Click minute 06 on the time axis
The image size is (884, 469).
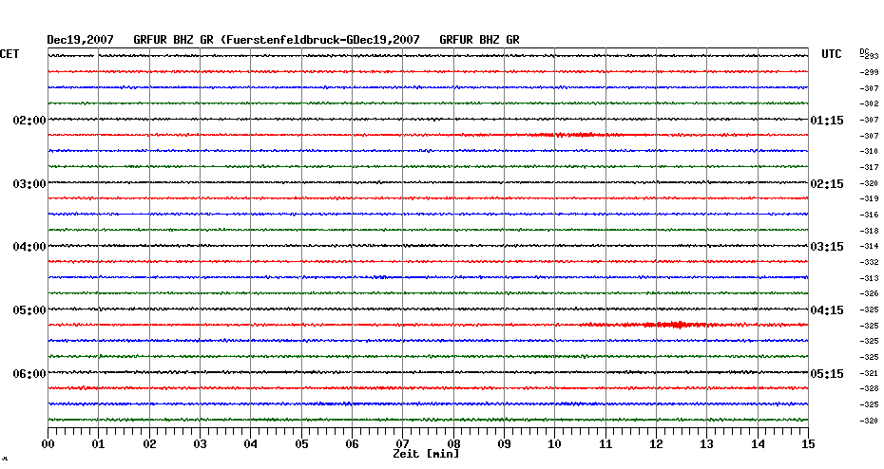point(353,443)
